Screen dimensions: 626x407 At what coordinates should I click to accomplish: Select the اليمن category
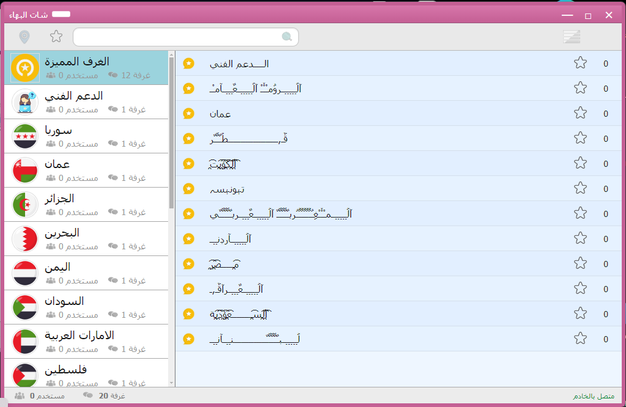click(86, 273)
